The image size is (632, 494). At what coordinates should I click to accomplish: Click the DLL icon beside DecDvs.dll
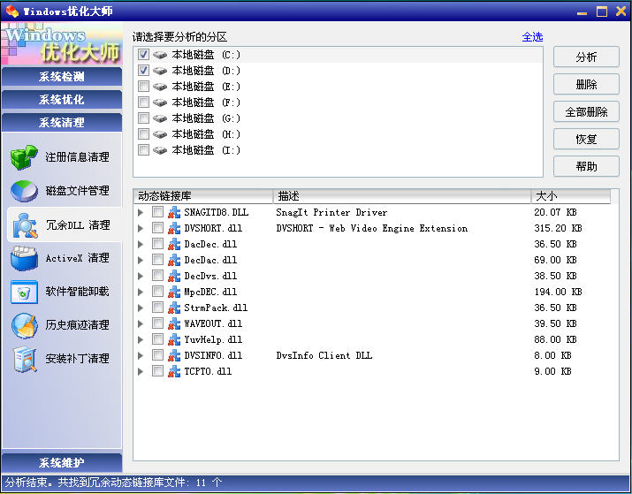click(174, 276)
